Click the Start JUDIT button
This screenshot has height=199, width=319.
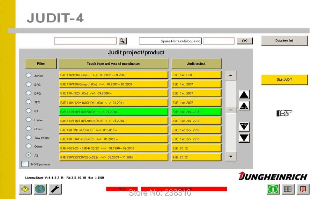tap(285, 80)
